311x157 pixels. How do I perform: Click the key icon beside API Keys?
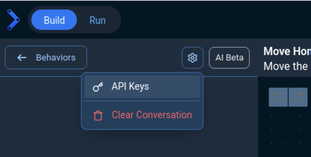(x=98, y=87)
